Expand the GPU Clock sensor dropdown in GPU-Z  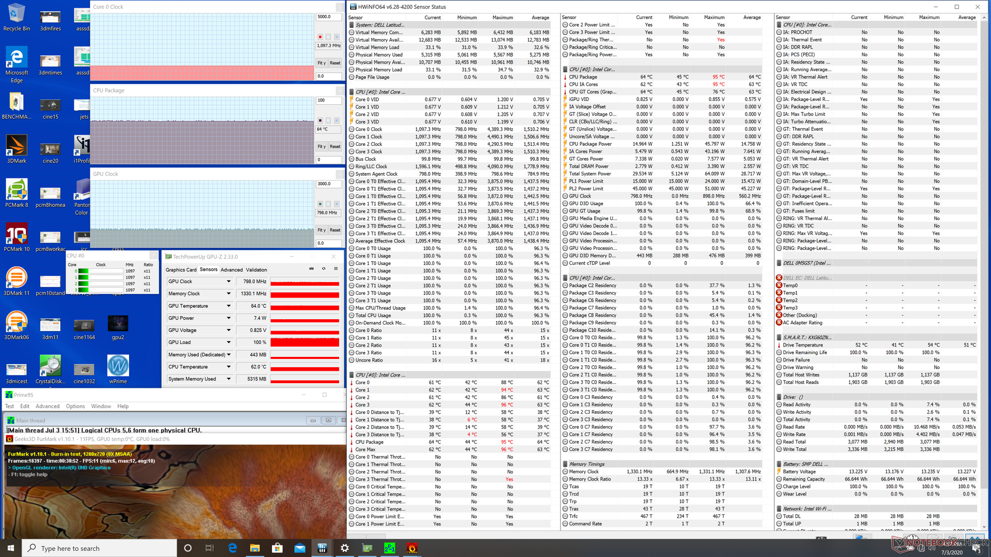coord(229,282)
